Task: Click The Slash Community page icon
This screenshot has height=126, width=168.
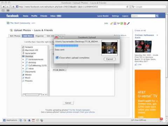Action: click(x=8, y=23)
